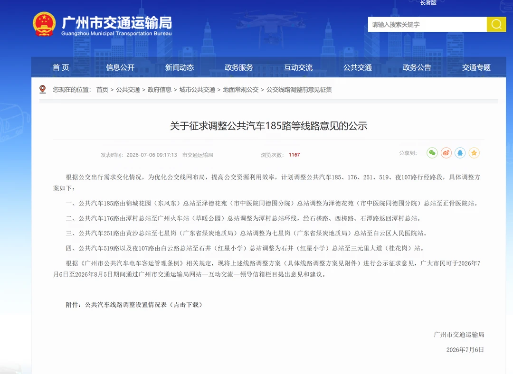Click the location pin icon in breadcrumb
This screenshot has width=513, height=374.
43,89
